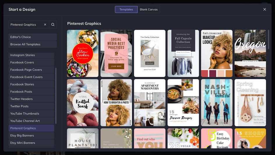Viewport: 275px width, 155px height.
Task: Pick the Apartment Makeovers template
Action: coord(150,103)
